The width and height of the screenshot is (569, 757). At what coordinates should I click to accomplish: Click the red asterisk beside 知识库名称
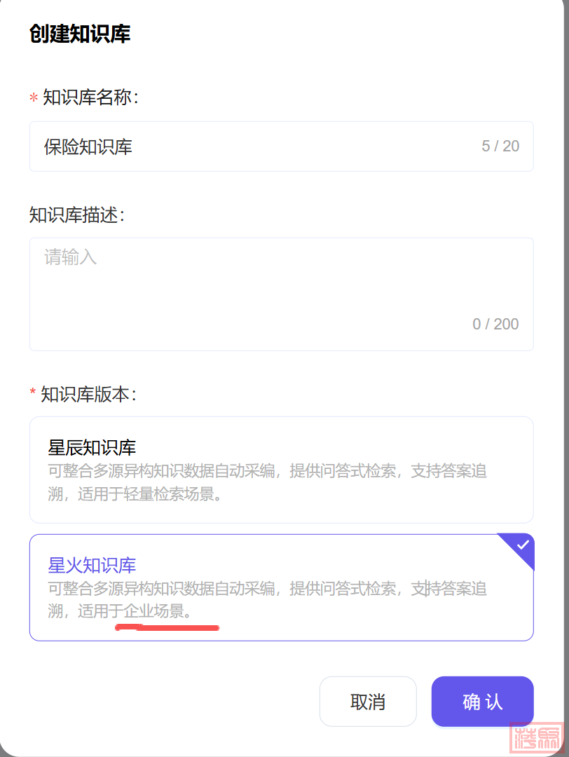pos(34,99)
